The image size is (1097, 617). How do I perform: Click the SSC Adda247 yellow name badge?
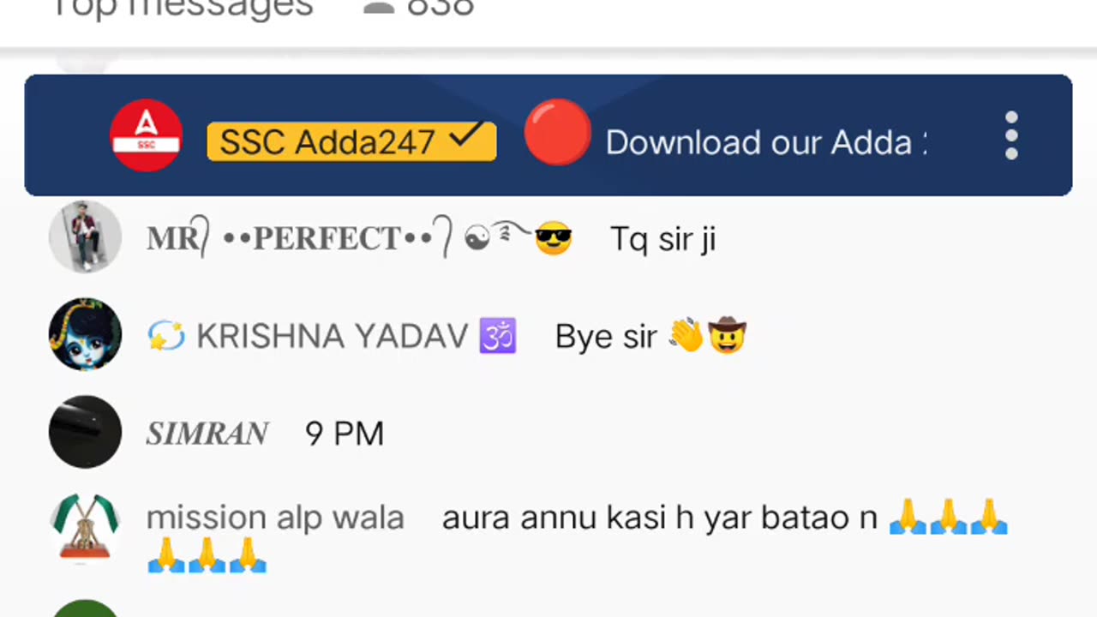pyautogui.click(x=351, y=141)
